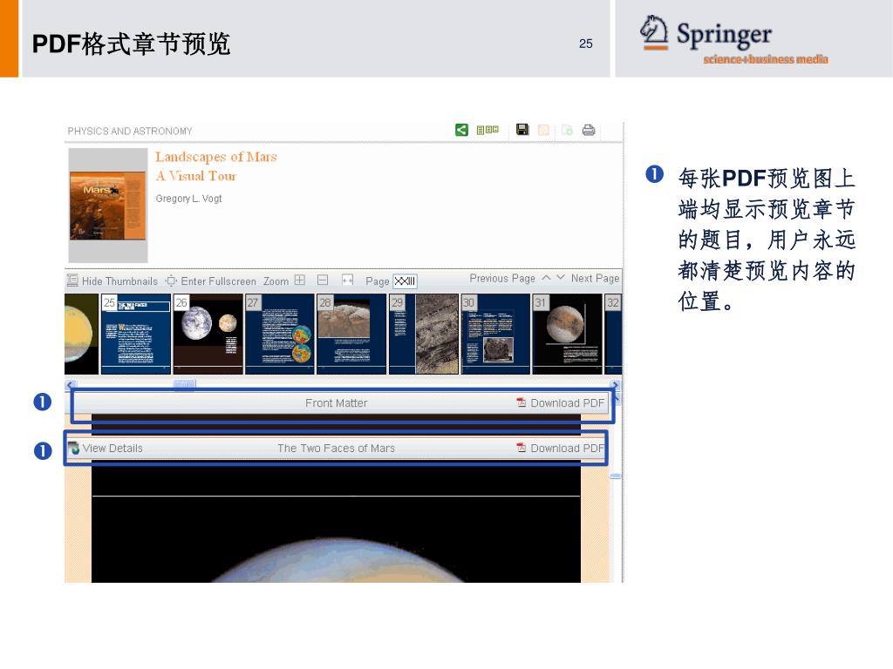This screenshot has height=669, width=893.
Task: Click the Springer logo
Action: (733, 39)
